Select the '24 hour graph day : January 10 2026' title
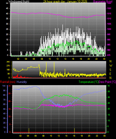Viewport: 116px width, 139px height. coord(65,2)
